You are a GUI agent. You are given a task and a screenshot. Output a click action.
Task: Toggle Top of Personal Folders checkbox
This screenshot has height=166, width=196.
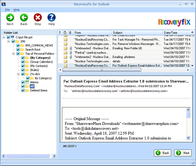tap(18, 54)
